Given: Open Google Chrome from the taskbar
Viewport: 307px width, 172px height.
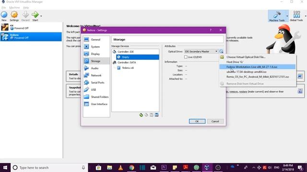Looking at the screenshot, I should tap(131, 168).
